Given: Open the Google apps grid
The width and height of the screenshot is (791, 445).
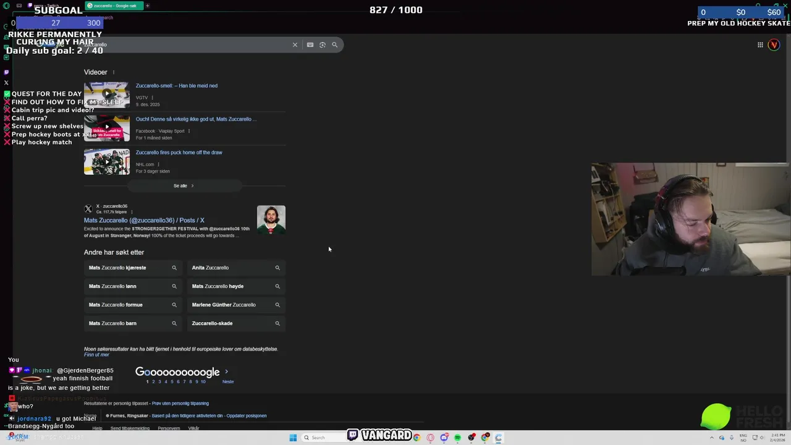Looking at the screenshot, I should pyautogui.click(x=760, y=44).
